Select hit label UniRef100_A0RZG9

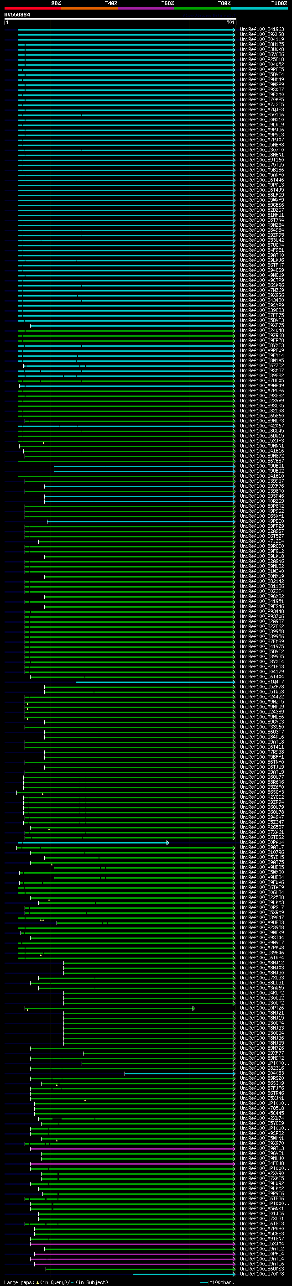click(x=262, y=501)
